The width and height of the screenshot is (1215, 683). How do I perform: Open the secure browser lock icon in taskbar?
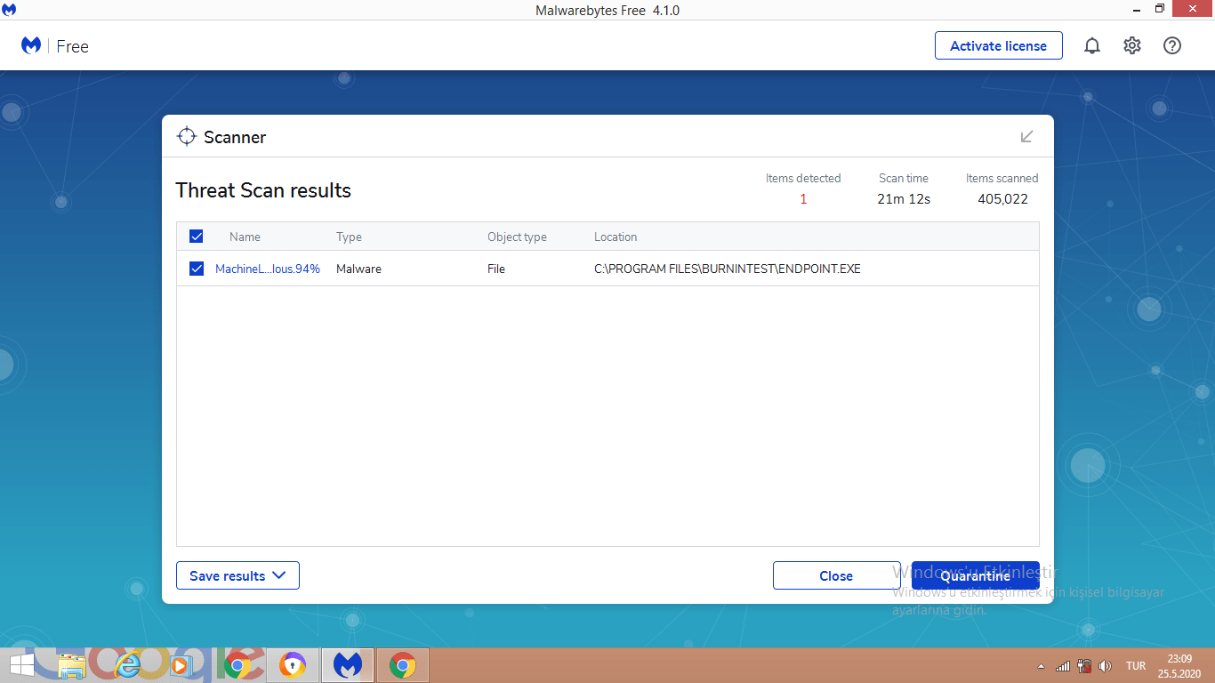coord(293,665)
